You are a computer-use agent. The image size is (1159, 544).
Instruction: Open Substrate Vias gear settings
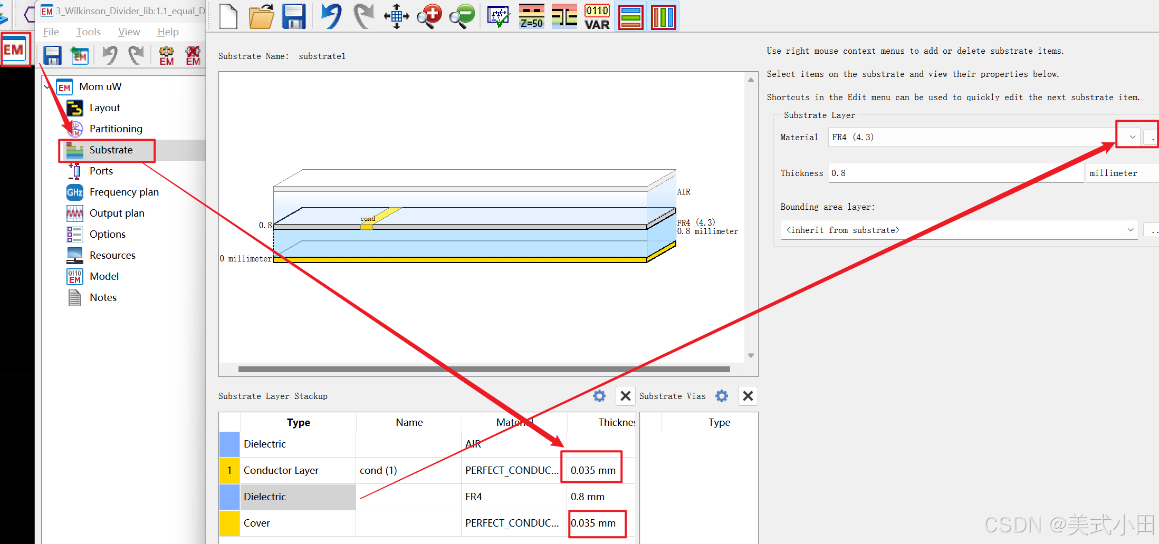722,396
